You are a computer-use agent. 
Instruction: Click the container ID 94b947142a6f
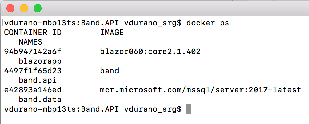pos(33,52)
